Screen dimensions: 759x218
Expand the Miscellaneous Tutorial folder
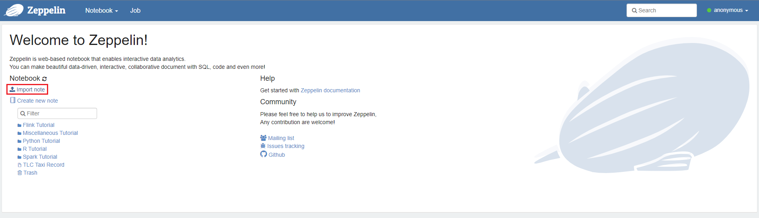50,133
